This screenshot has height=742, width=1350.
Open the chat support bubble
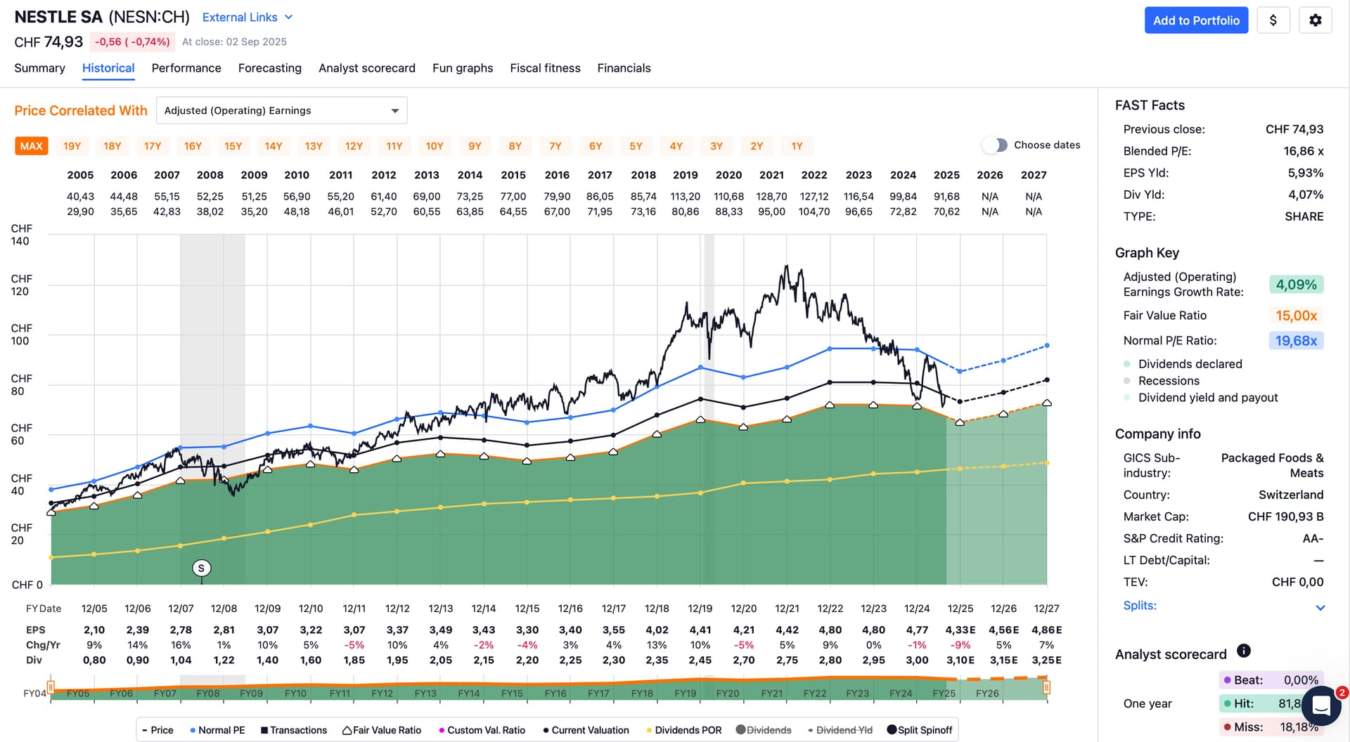(1321, 705)
